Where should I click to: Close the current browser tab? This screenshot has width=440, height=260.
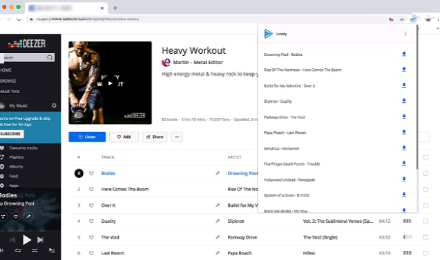tap(102, 8)
